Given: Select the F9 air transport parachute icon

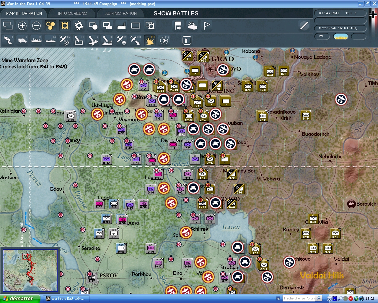Looking at the screenshot, I should pos(121,40).
